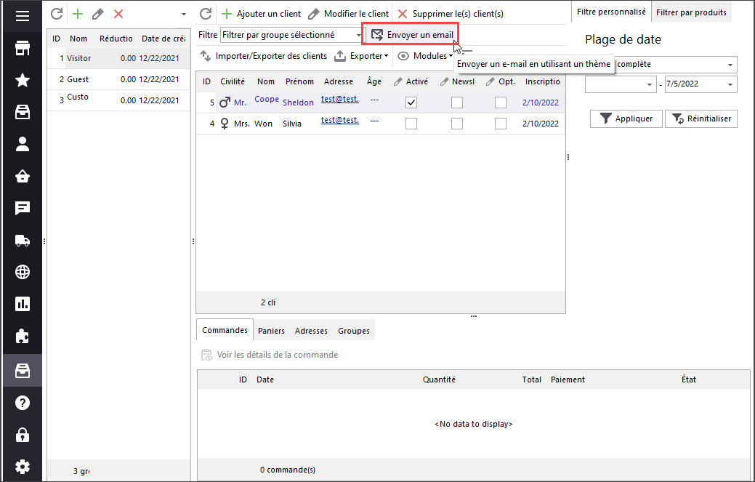Open the groups toolbar overflow arrow
The width and height of the screenshot is (755, 482).
click(183, 14)
